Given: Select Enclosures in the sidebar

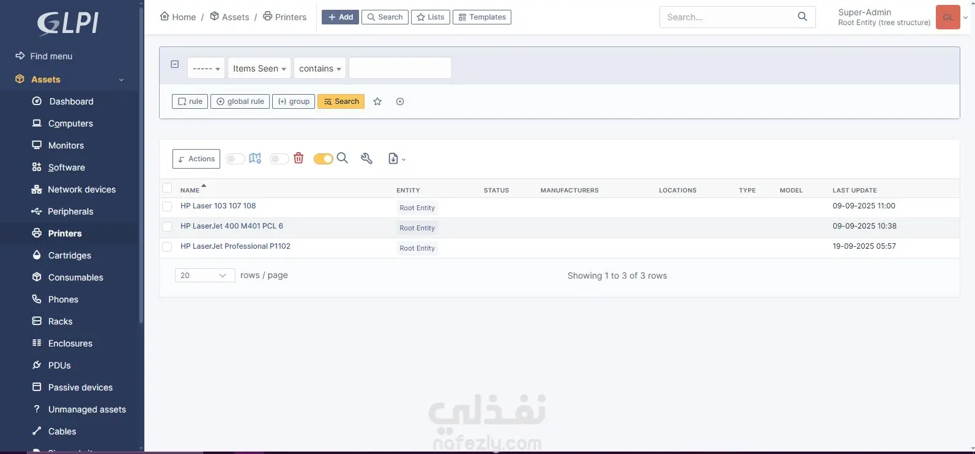Looking at the screenshot, I should (x=70, y=343).
